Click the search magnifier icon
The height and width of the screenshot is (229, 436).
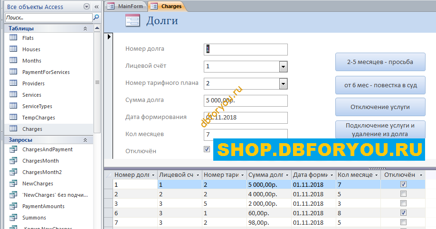[x=96, y=18]
